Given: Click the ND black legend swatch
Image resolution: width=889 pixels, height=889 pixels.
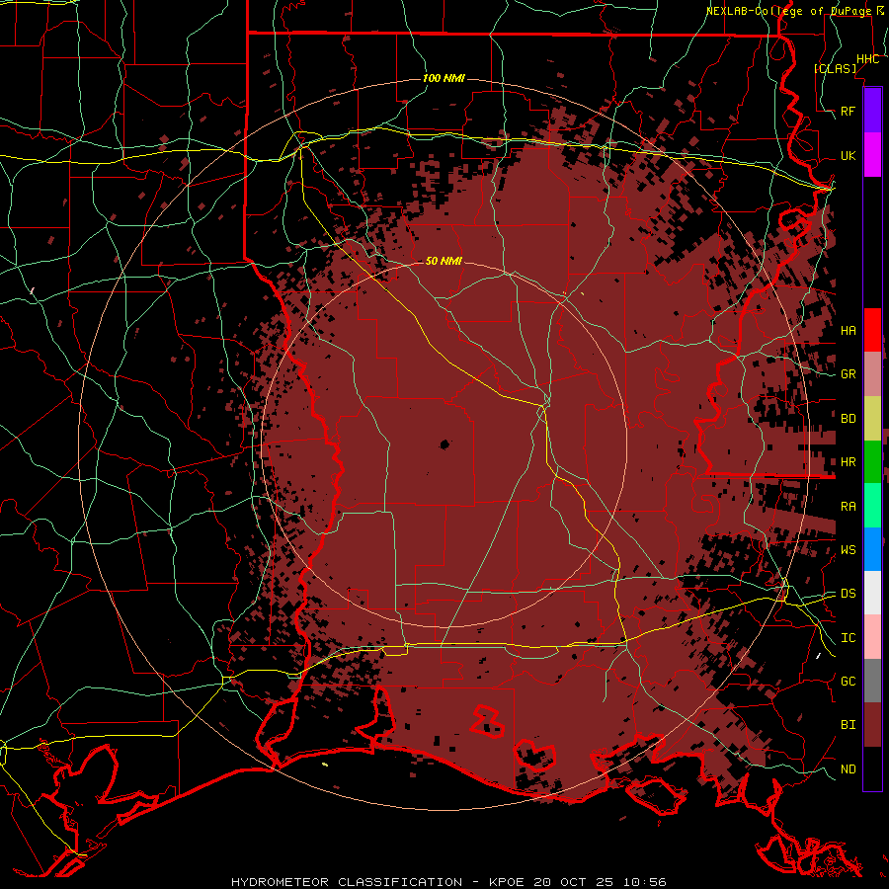Looking at the screenshot, I should (x=872, y=768).
